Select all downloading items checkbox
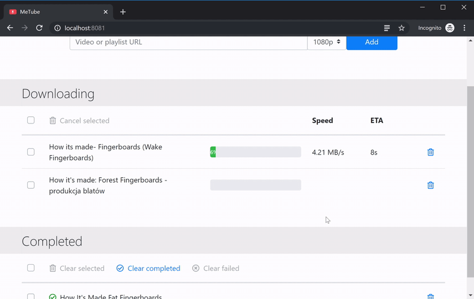The height and width of the screenshot is (299, 474). click(31, 120)
